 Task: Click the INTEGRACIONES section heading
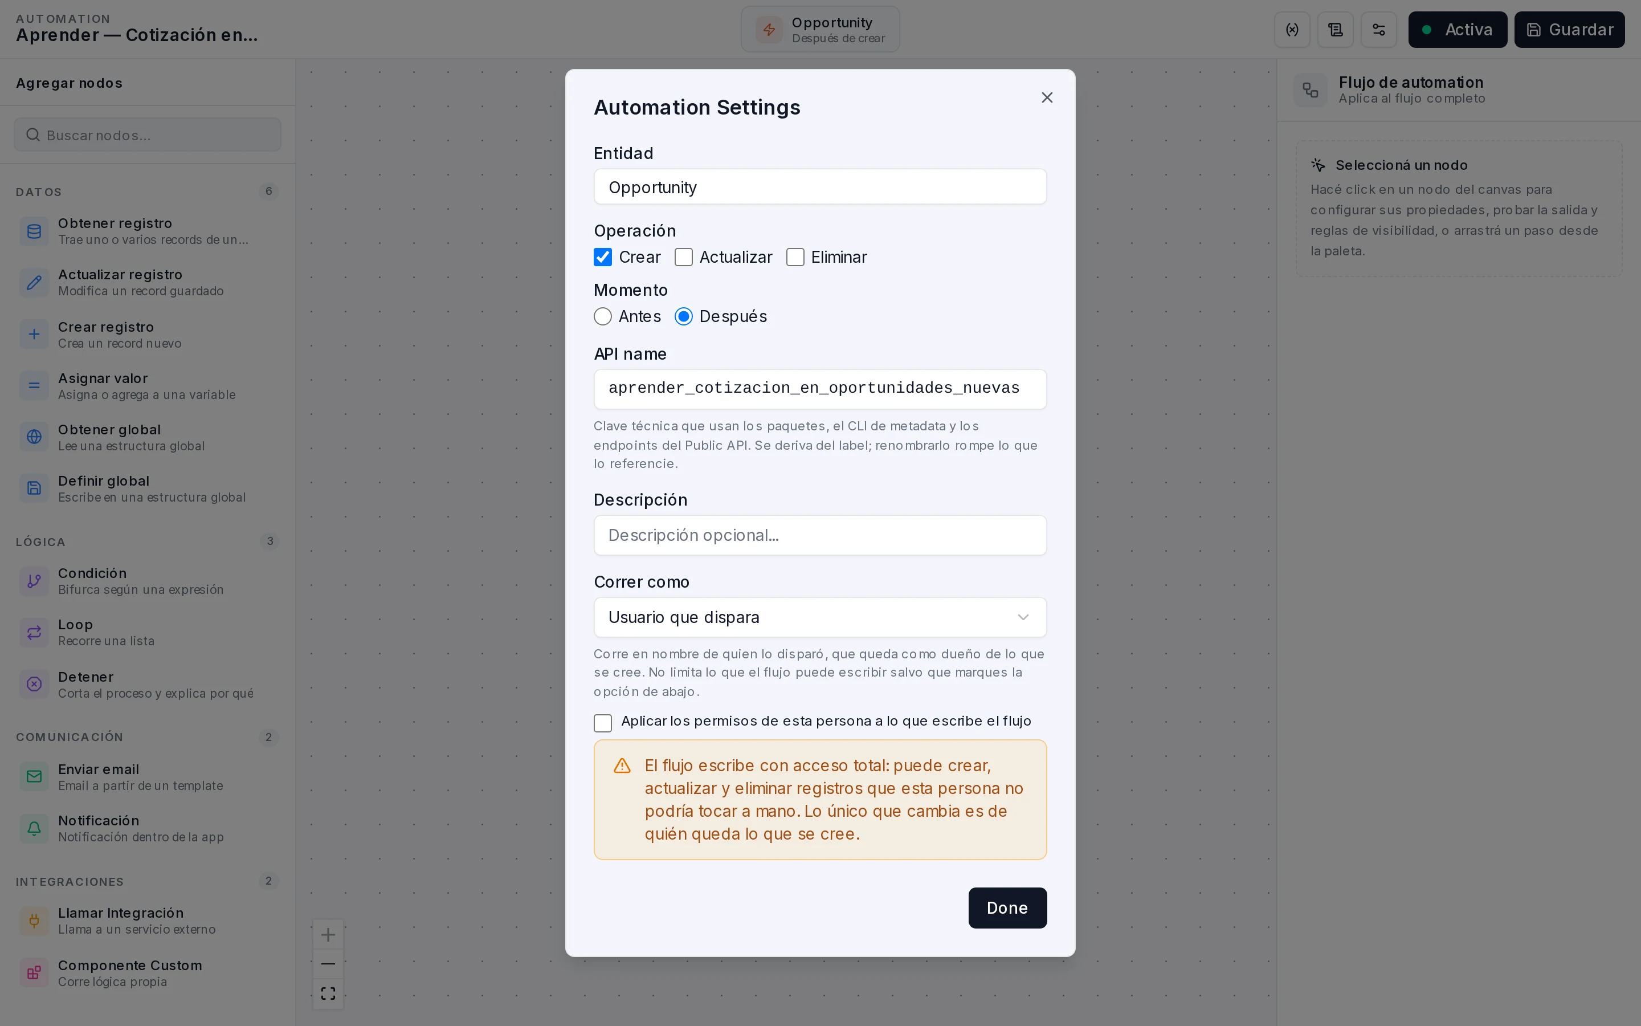[70, 881]
